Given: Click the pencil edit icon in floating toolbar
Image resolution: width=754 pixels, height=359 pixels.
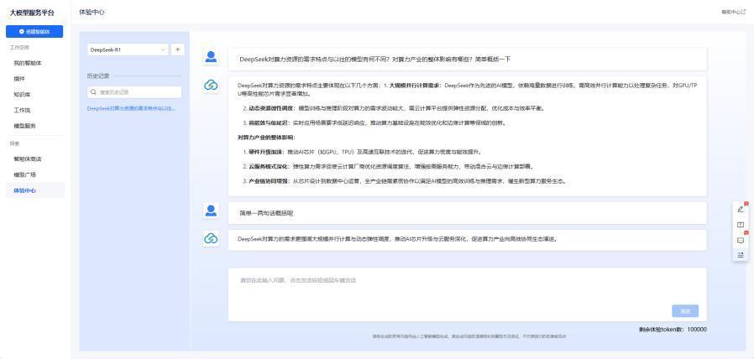Looking at the screenshot, I should pyautogui.click(x=740, y=208).
